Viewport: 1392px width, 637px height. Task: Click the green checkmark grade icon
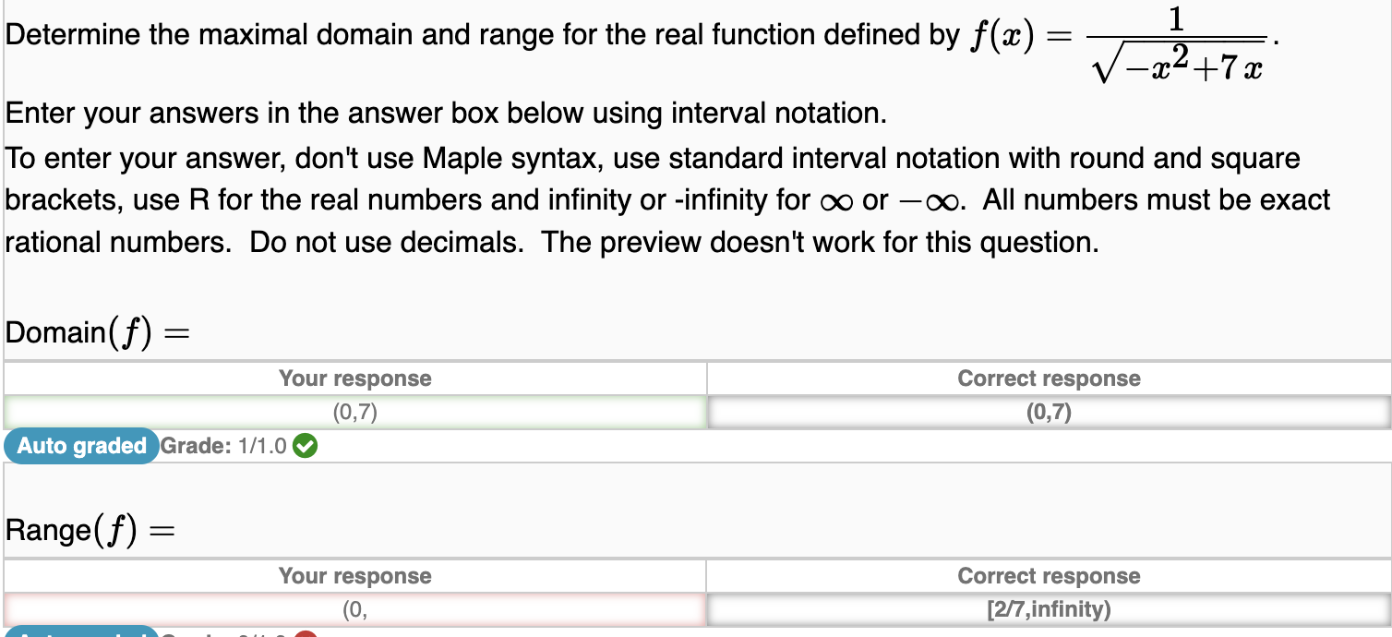pyautogui.click(x=303, y=446)
